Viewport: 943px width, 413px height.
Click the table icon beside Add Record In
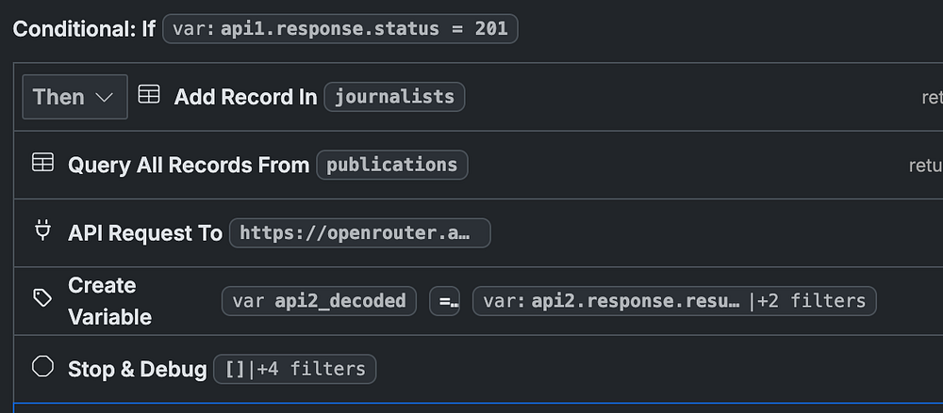pyautogui.click(x=149, y=95)
